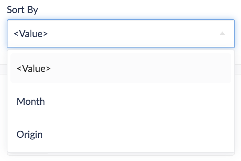Click the word Origin in the dropdown list
Viewport: 241px width, 161px height.
click(30, 134)
